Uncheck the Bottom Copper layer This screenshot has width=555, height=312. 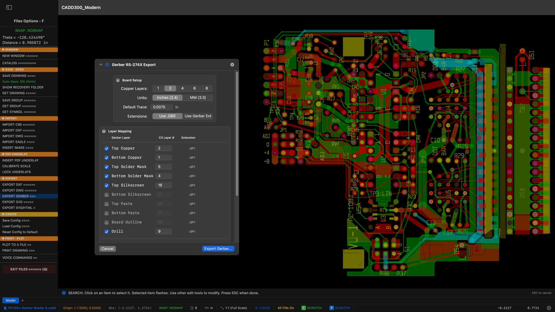point(107,158)
